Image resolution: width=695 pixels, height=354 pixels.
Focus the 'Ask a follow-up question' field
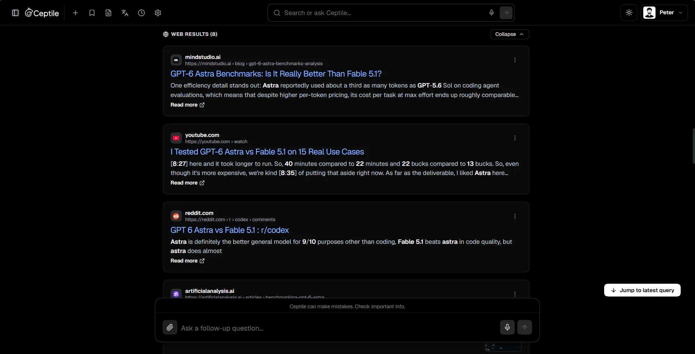[x=338, y=328]
